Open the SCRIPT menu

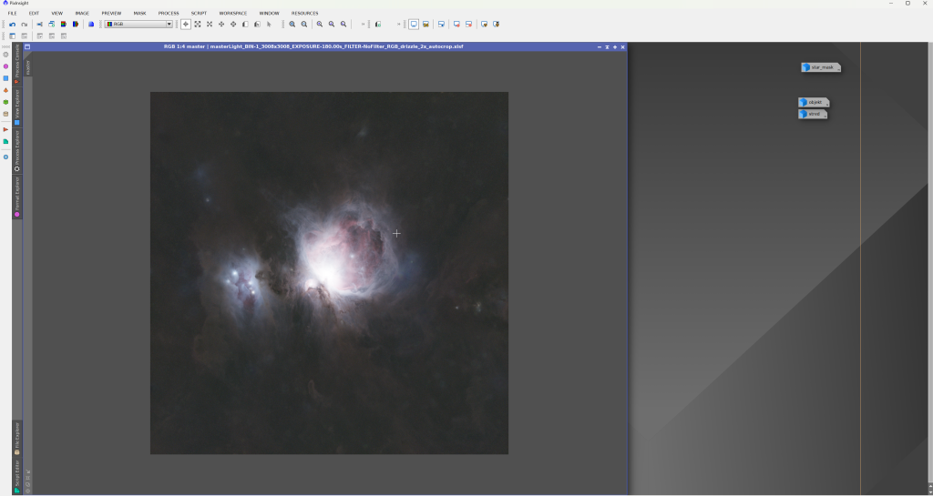pyautogui.click(x=199, y=14)
